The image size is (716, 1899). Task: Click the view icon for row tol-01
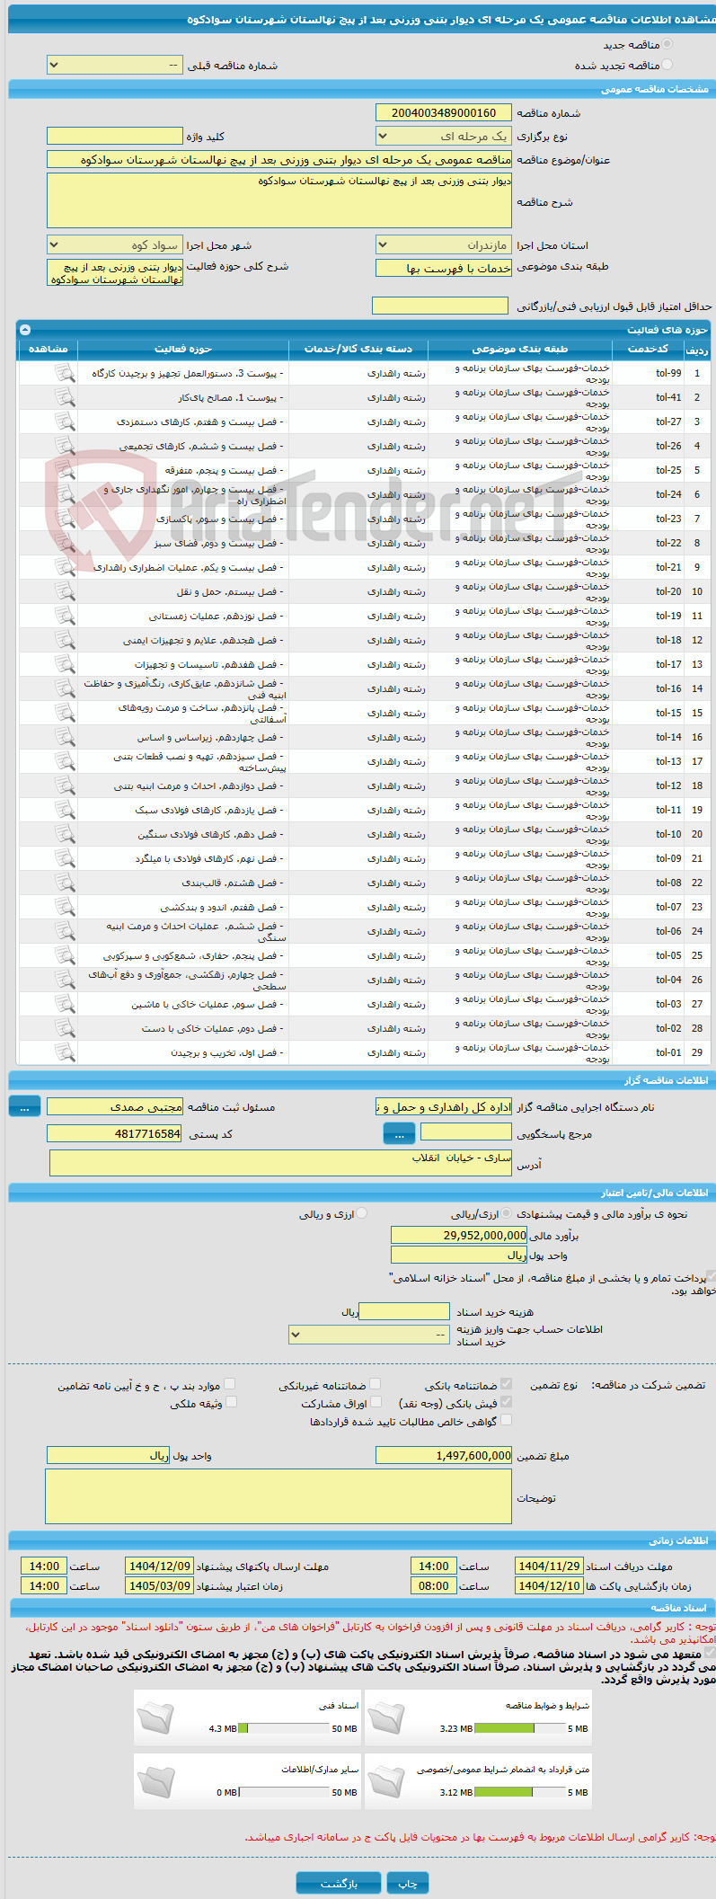[x=65, y=1052]
